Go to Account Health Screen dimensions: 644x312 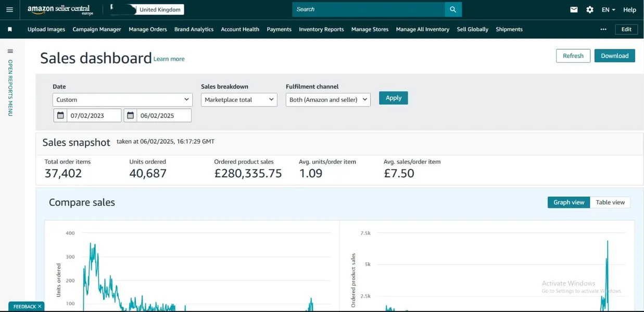[240, 30]
